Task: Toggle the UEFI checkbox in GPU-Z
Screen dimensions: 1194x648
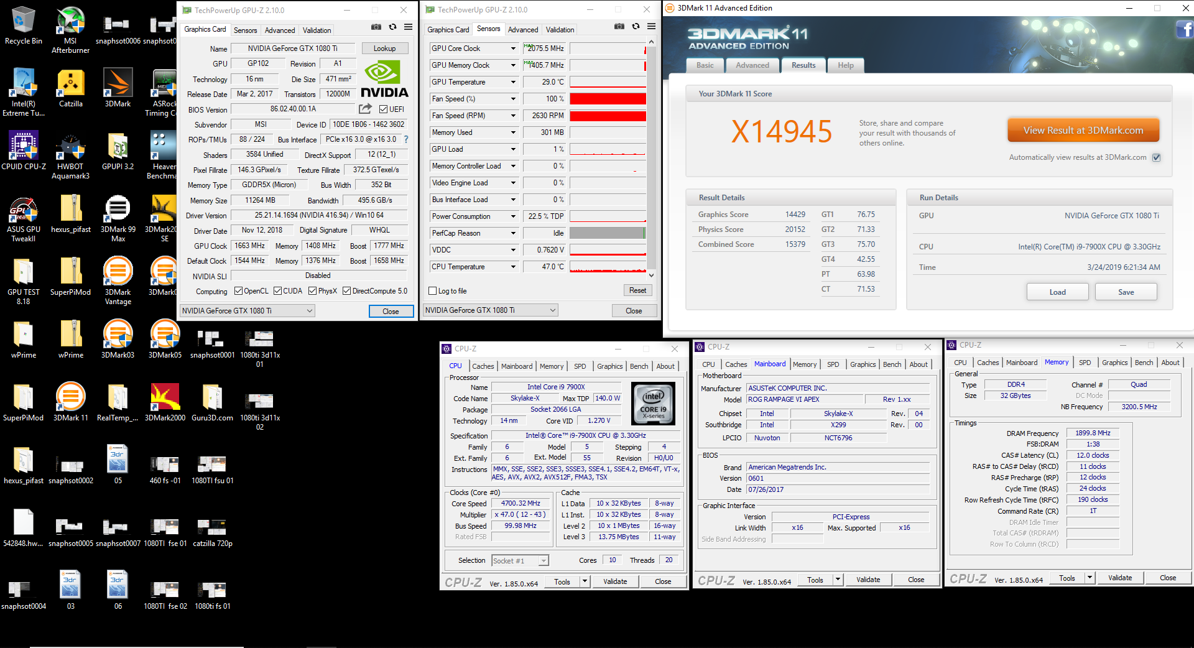Action: [384, 109]
